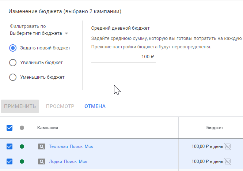Viewport: 243px width, 171px height.
Task: Open the Тестовая_Поиск_Мск campaign link
Action: click(71, 146)
